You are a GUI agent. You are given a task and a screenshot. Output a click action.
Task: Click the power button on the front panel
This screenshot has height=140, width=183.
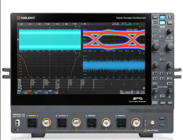pyautogui.click(x=17, y=123)
